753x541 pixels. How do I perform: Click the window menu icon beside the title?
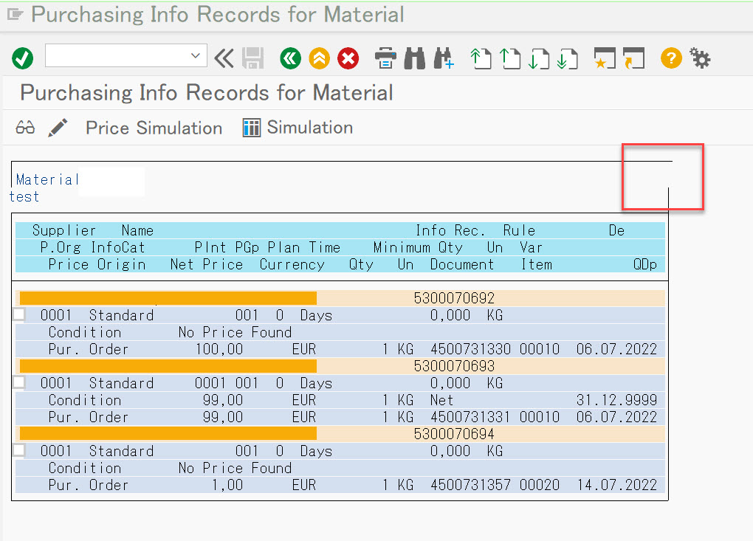coord(15,15)
